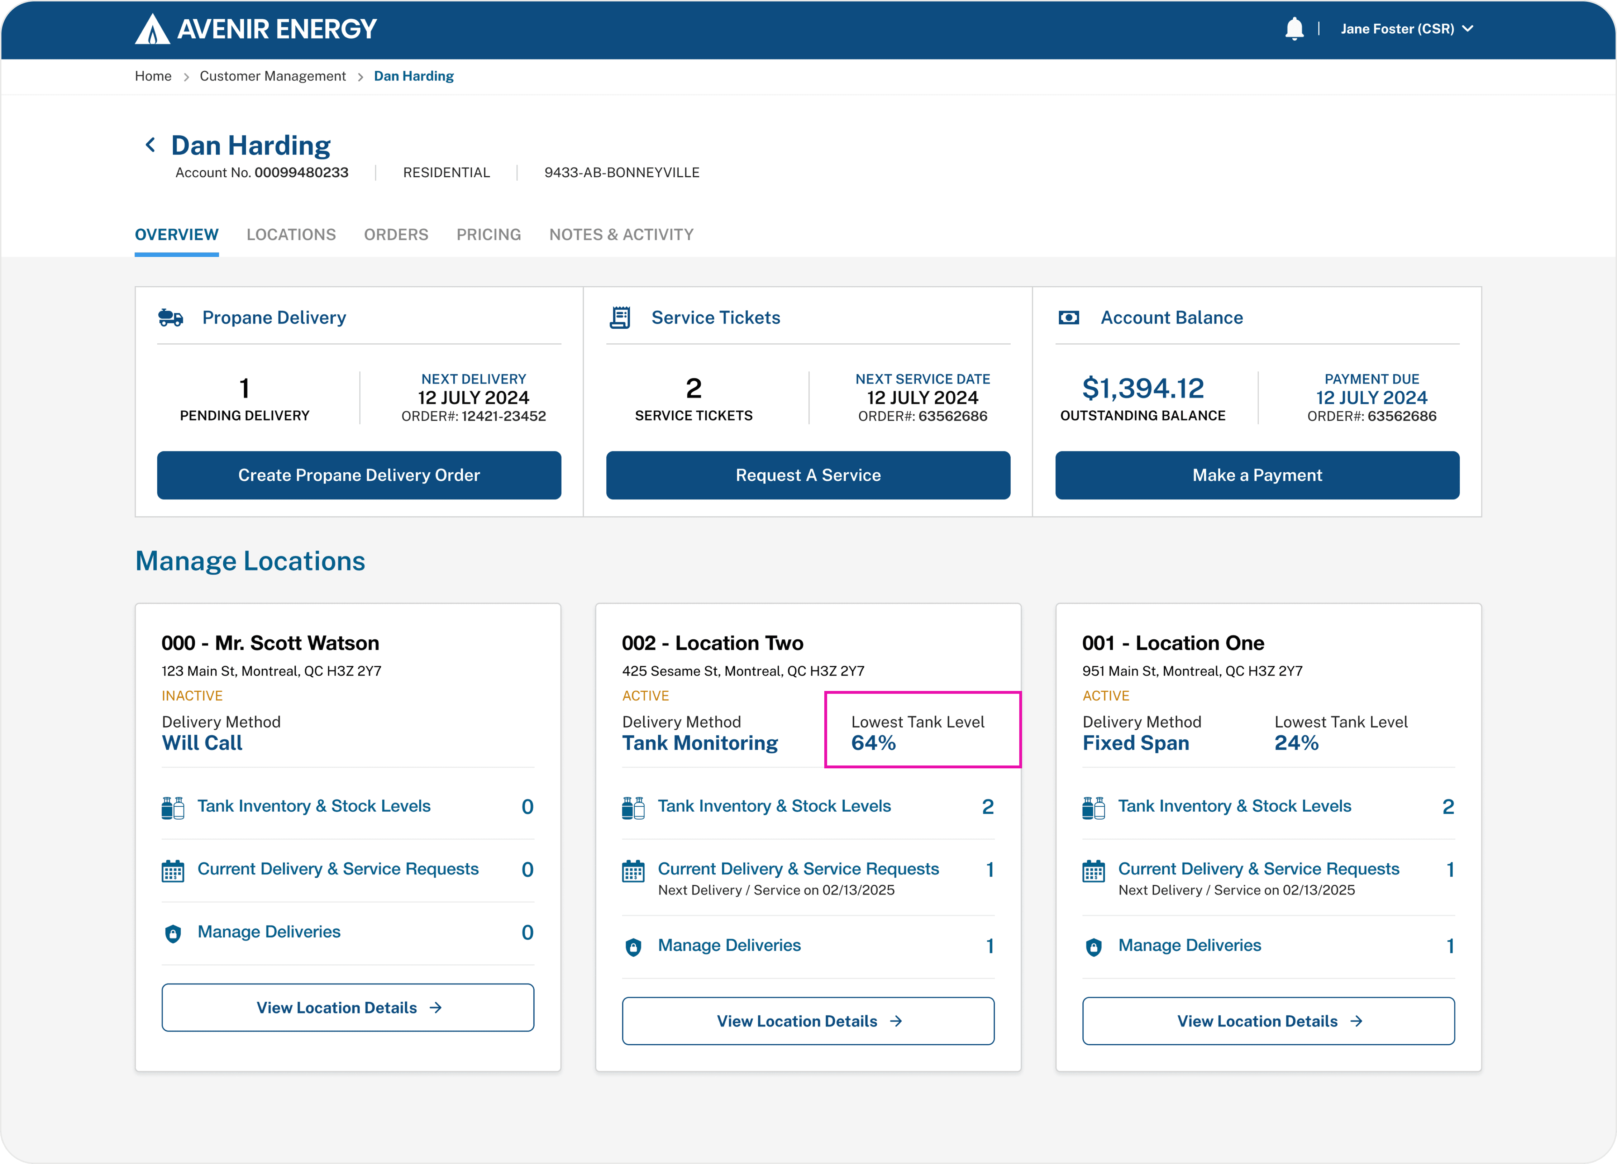Go to Notes & Activity tab
This screenshot has width=1617, height=1164.
621,234
